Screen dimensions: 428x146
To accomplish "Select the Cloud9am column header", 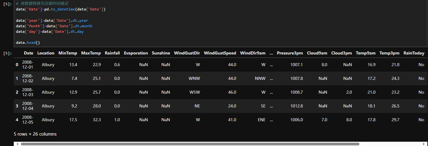I will click(317, 53).
